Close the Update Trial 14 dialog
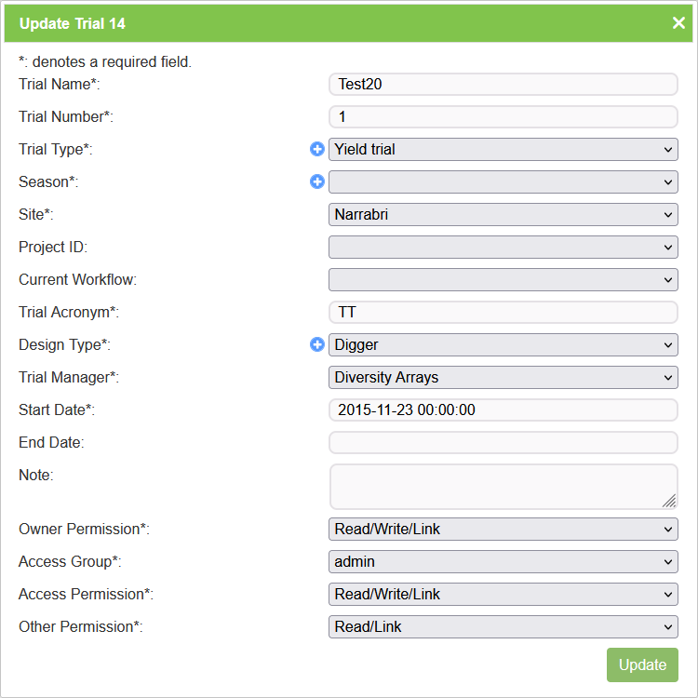Viewport: 698px width, 698px height. click(x=678, y=23)
